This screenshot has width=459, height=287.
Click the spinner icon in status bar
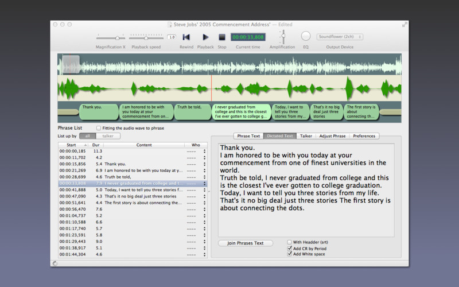coord(55,263)
